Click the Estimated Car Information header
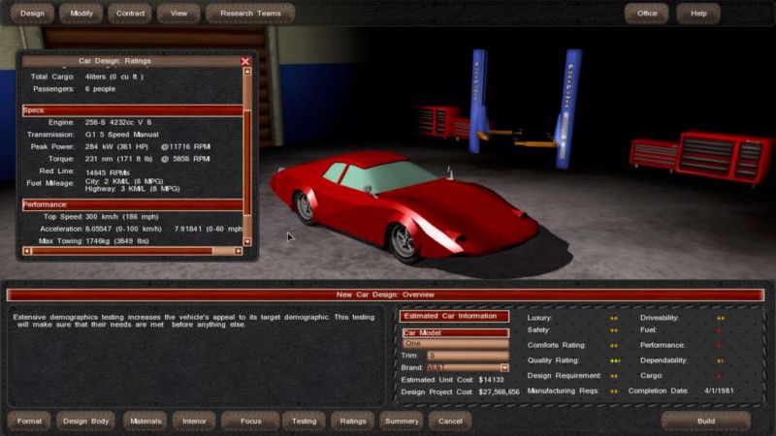The image size is (776, 436). (454, 316)
